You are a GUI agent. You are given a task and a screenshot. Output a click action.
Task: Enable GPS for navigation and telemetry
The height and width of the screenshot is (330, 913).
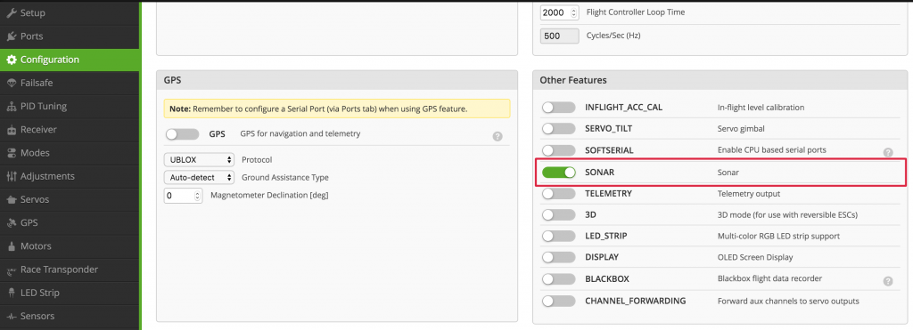coord(182,134)
